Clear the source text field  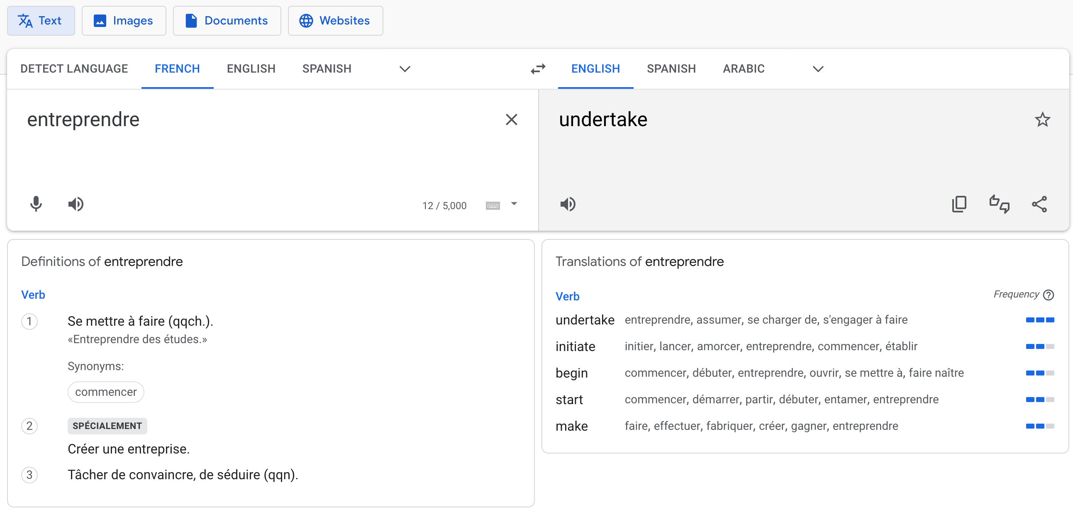[511, 120]
